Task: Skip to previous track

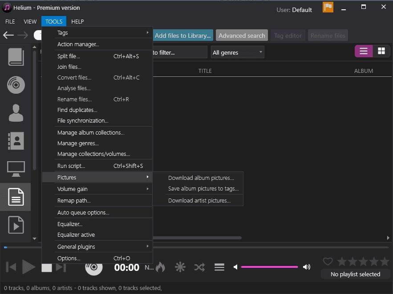Action: coord(11,267)
